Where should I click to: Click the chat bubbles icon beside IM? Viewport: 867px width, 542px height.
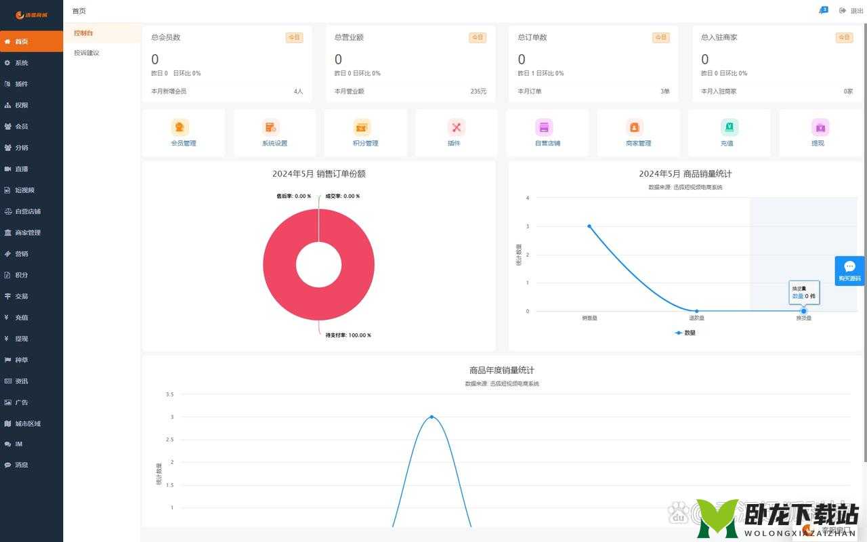[7, 444]
